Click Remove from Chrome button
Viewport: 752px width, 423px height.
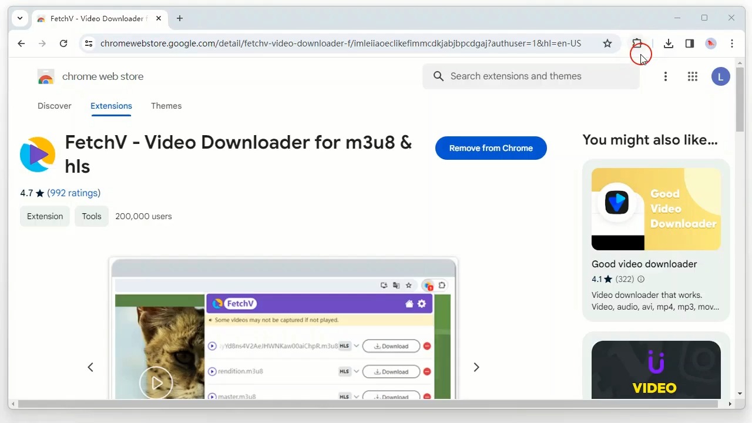[x=491, y=148]
